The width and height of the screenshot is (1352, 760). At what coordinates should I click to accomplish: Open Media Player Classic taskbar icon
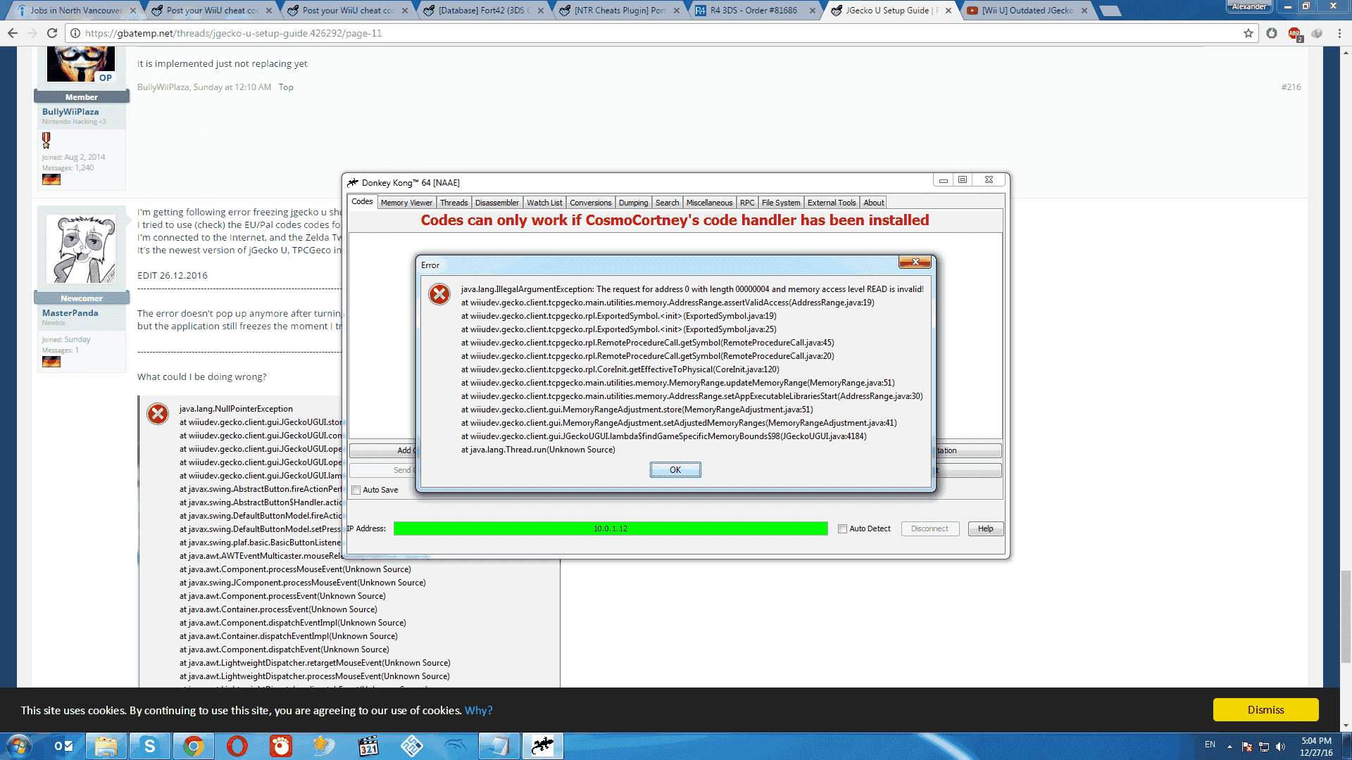(x=368, y=746)
